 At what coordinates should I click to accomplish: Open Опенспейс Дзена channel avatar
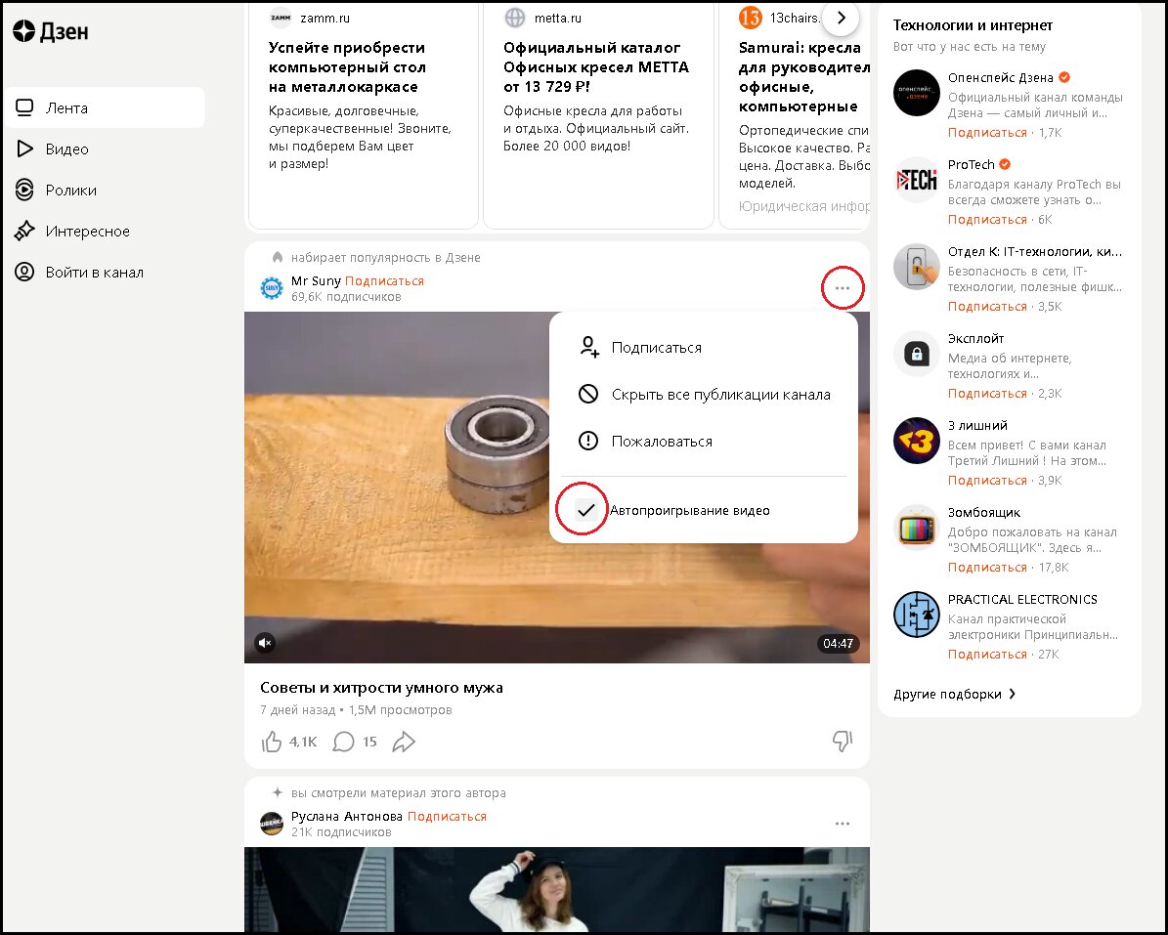[916, 93]
